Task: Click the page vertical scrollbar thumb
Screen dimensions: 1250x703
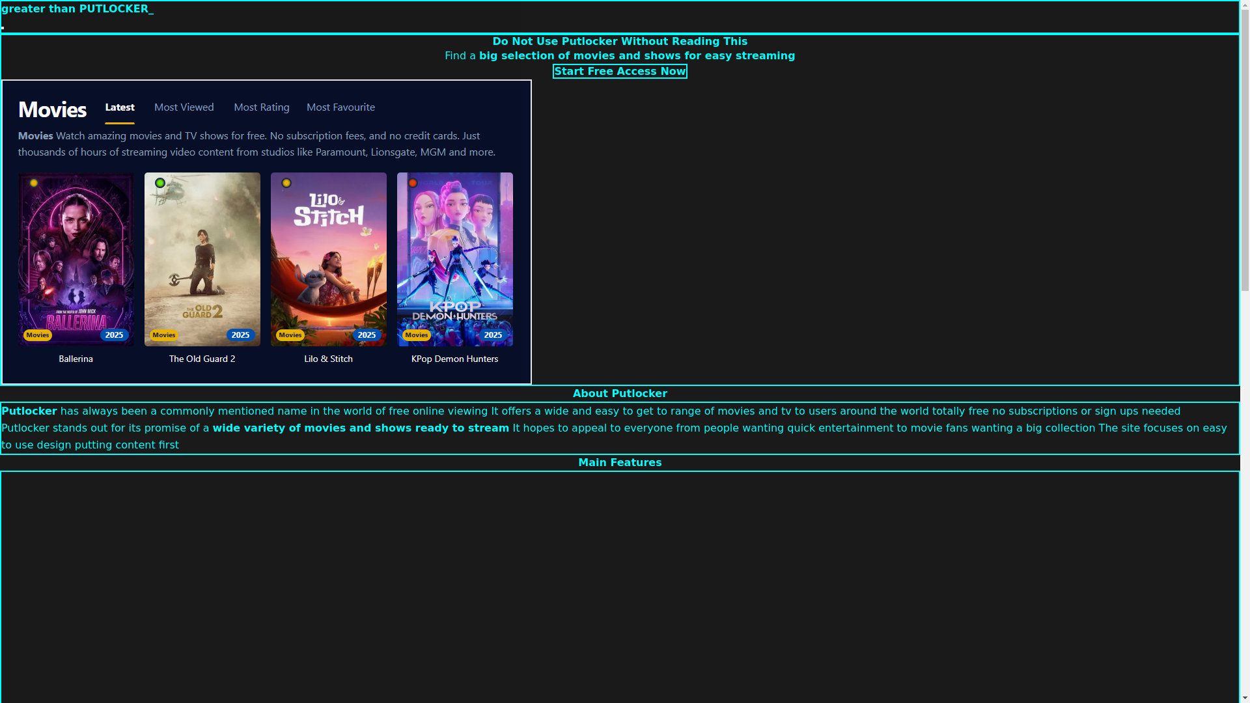Action: [1245, 150]
